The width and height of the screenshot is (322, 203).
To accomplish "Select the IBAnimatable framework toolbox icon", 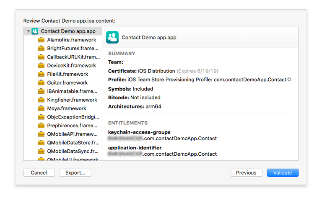I will point(41,91).
